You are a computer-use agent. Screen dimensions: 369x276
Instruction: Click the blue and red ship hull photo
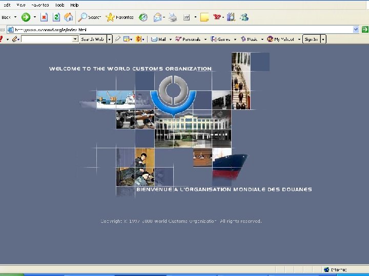pos(230,166)
